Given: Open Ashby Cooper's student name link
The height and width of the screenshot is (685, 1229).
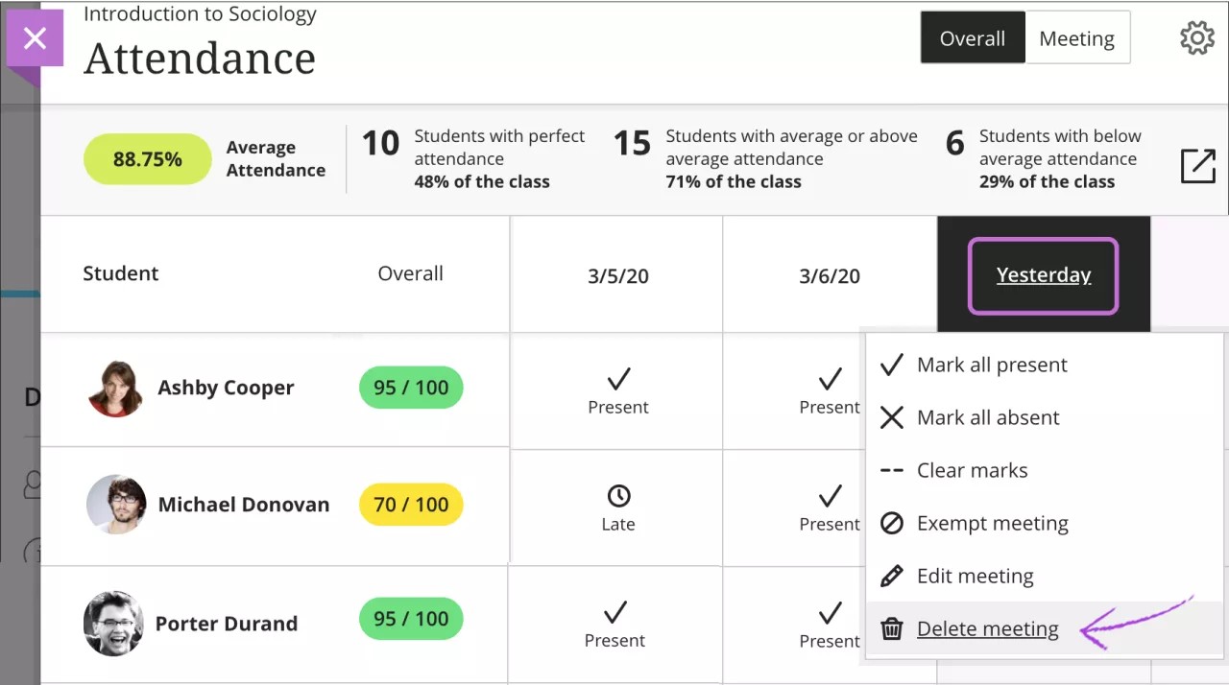Looking at the screenshot, I should coord(226,388).
